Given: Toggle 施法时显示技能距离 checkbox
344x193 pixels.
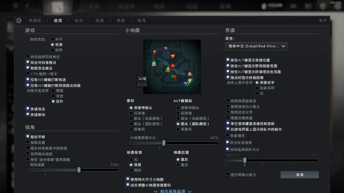Looking at the screenshot, I should coord(228,77).
